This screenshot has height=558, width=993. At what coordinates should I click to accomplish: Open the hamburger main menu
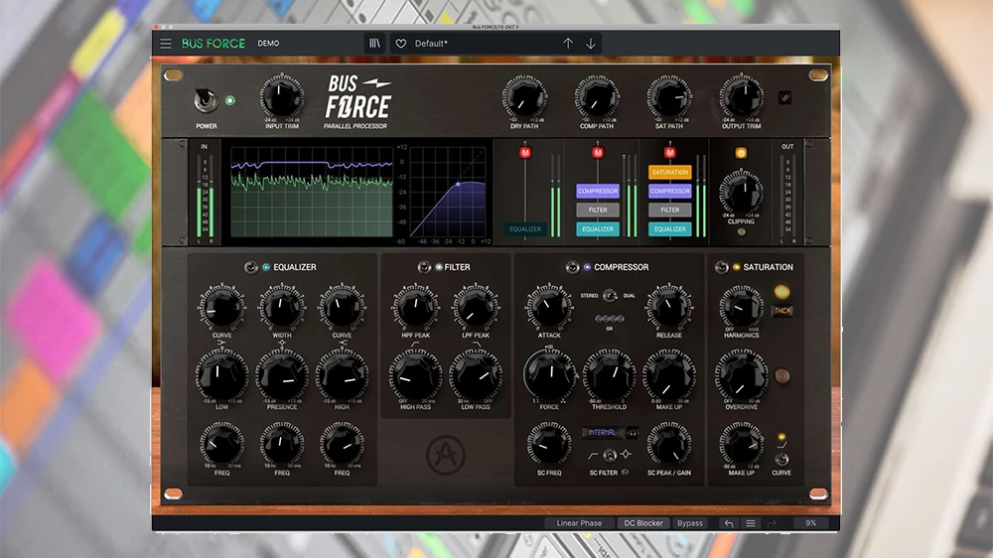[x=166, y=44]
